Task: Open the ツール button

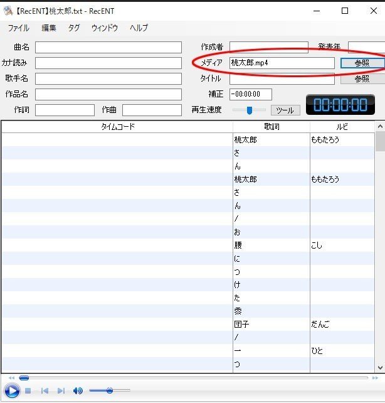Action: [285, 110]
